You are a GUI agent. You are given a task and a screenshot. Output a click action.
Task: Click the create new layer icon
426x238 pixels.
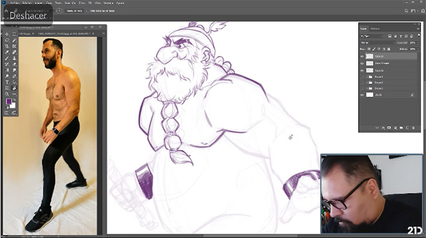(x=407, y=127)
